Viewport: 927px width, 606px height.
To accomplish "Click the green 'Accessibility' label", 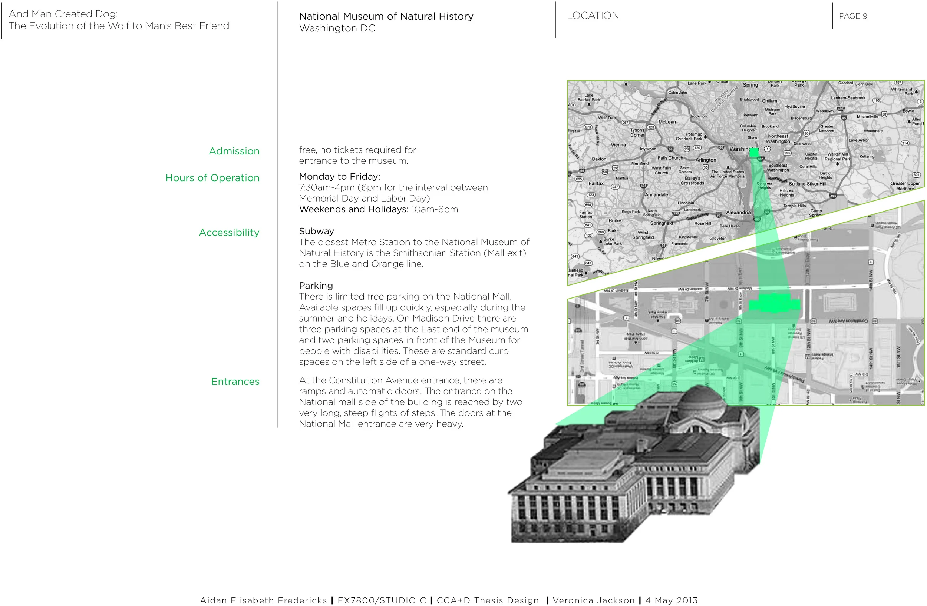I will 229,232.
